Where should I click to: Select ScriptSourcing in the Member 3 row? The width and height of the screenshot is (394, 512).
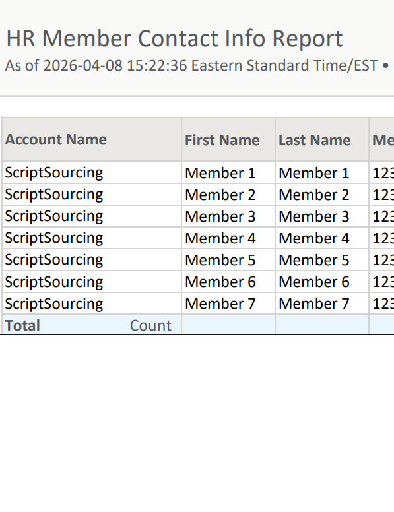click(54, 216)
